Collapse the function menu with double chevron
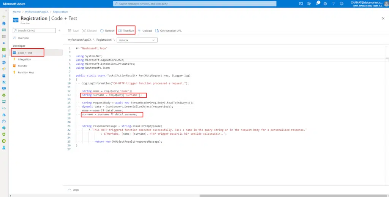 (x=60, y=30)
